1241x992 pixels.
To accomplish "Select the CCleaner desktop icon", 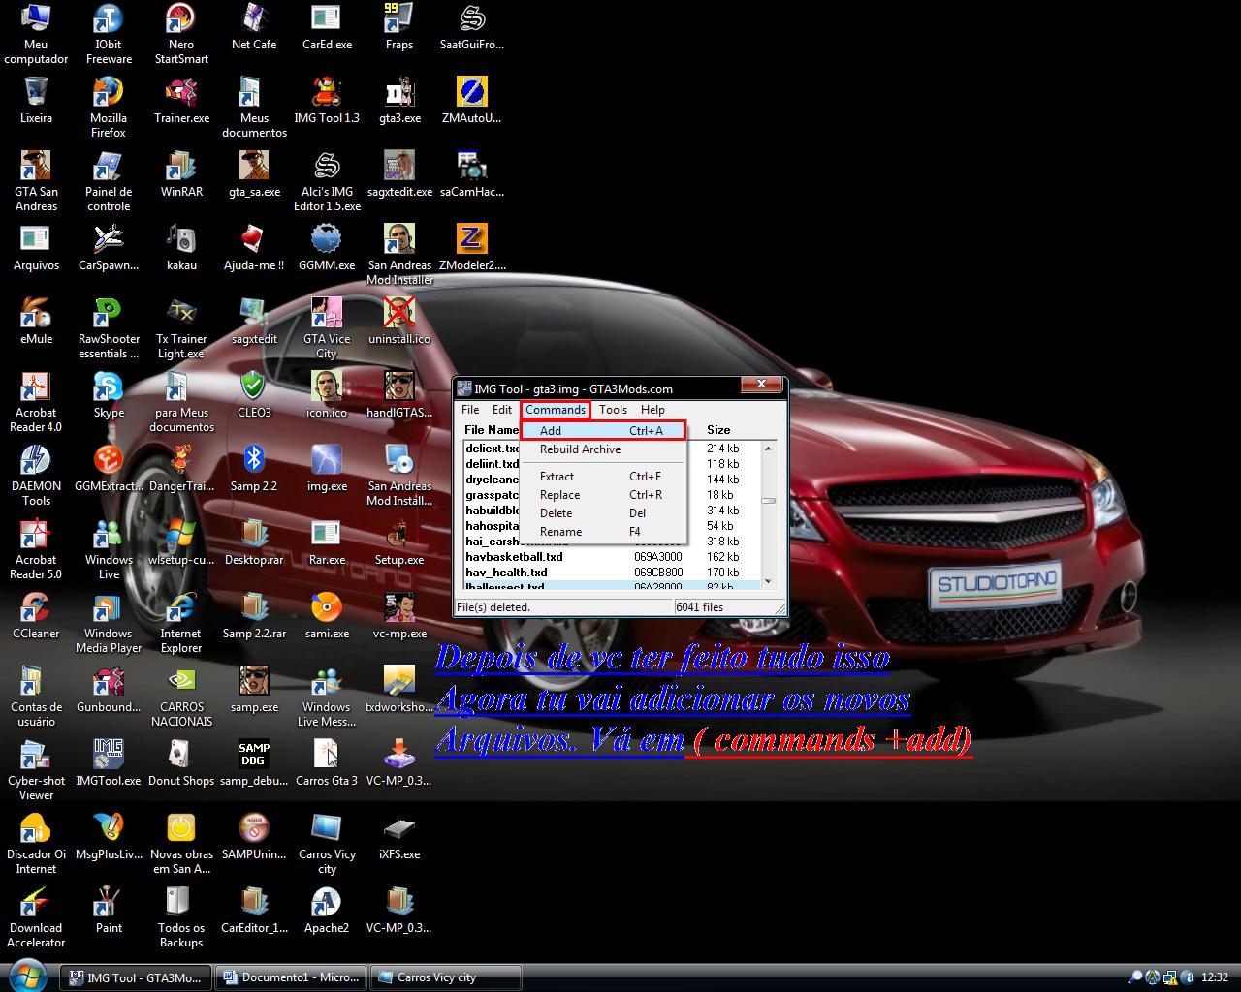I will (x=36, y=617).
